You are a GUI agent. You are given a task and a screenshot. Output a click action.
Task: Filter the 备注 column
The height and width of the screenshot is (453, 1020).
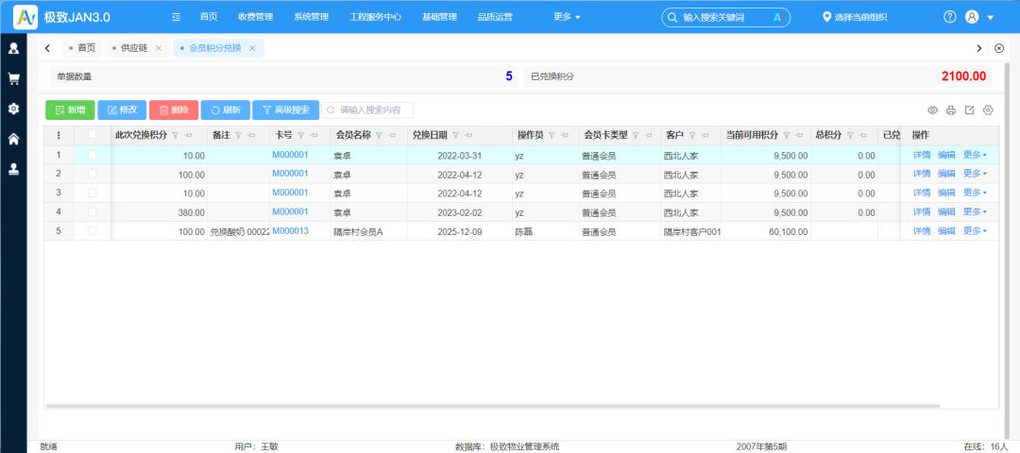[x=238, y=135]
